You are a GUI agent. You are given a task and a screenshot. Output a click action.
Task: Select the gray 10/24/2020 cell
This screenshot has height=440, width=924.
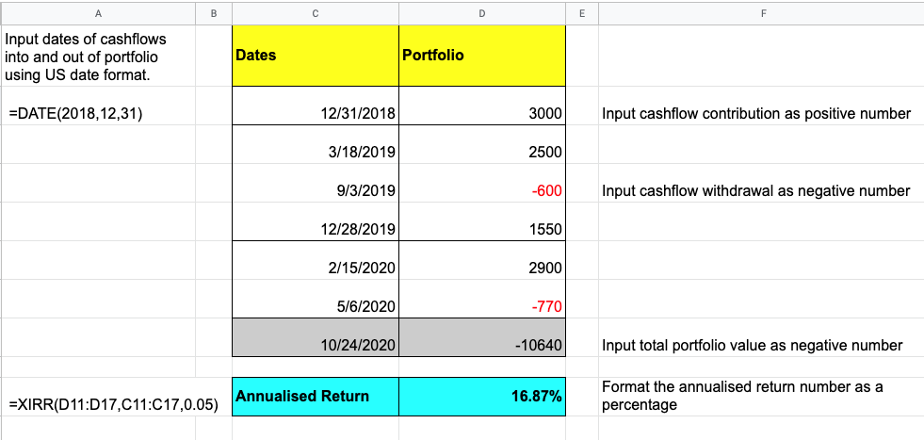[315, 345]
